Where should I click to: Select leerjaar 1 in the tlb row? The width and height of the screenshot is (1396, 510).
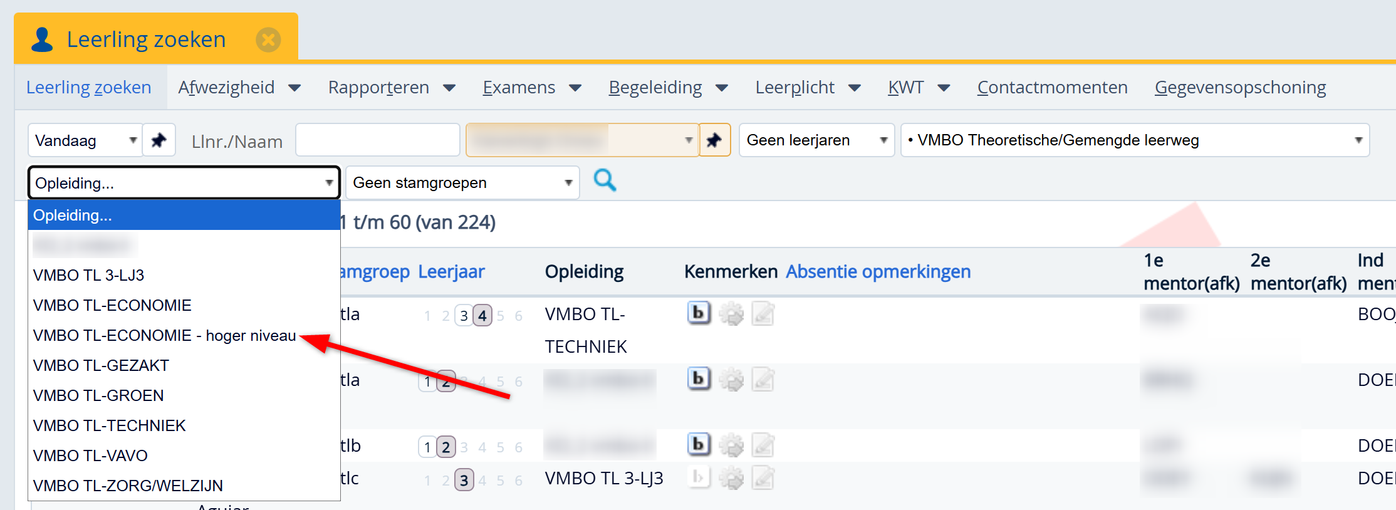tap(427, 447)
